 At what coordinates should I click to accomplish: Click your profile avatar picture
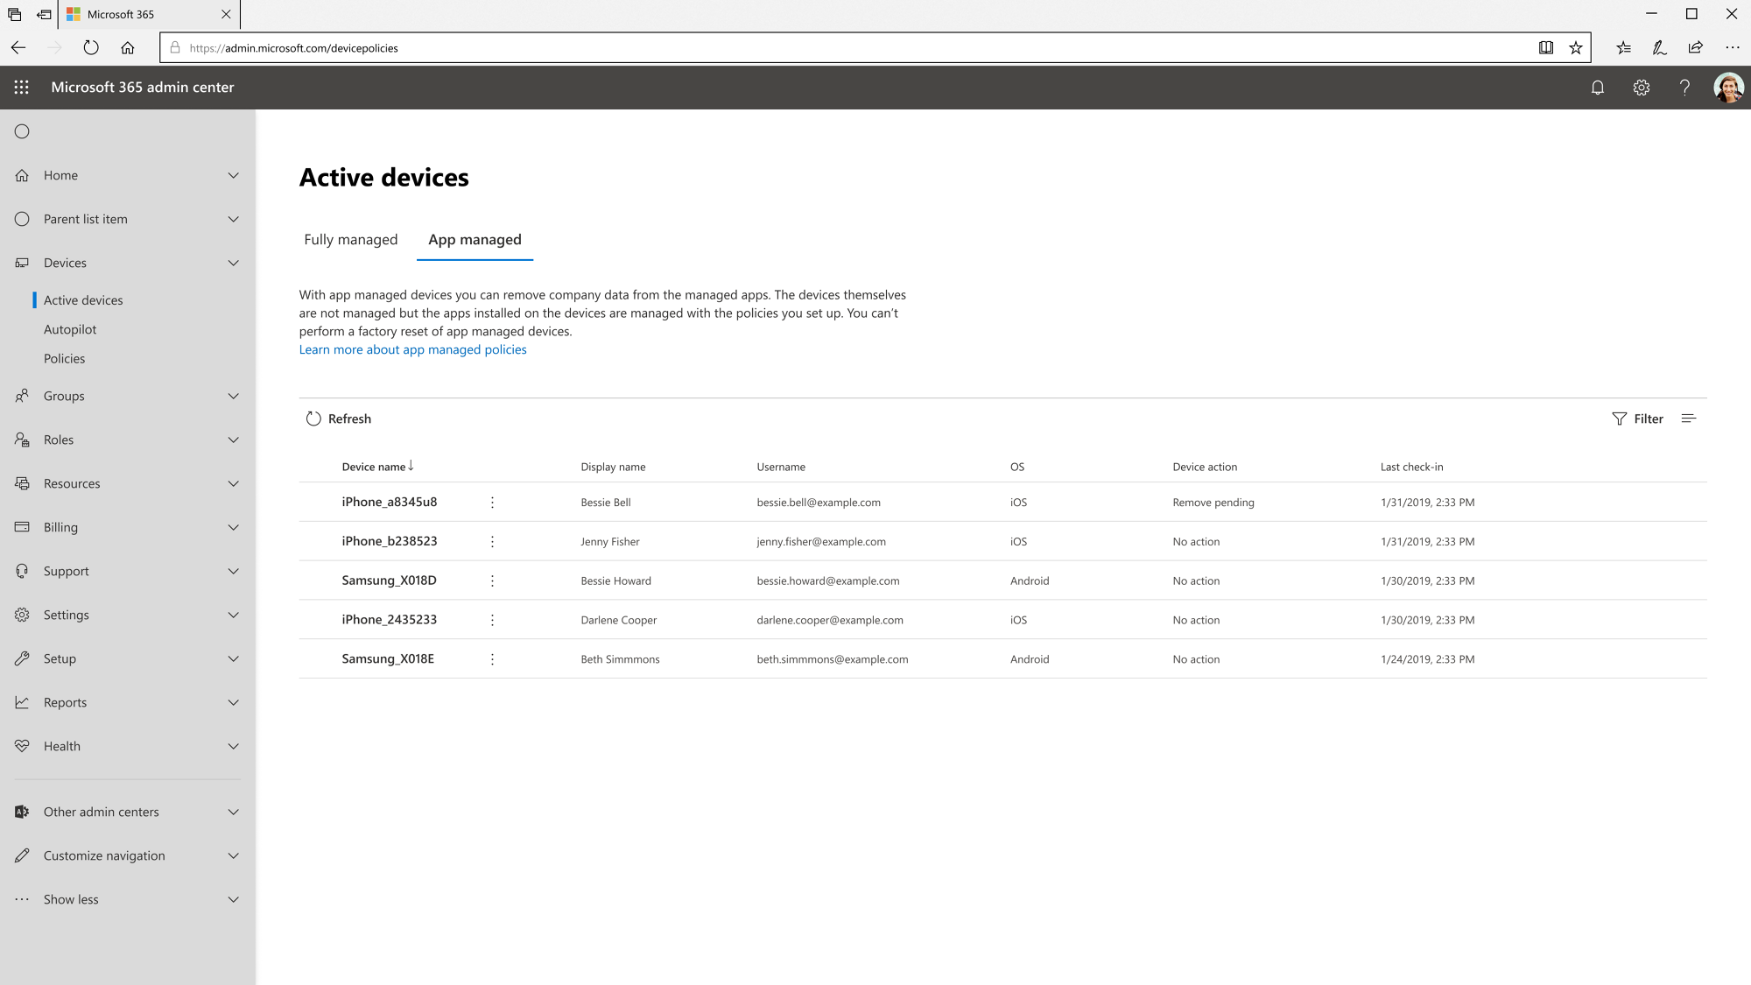pos(1726,88)
